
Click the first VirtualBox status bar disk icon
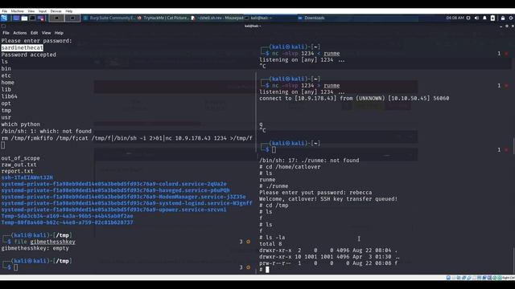point(448,278)
